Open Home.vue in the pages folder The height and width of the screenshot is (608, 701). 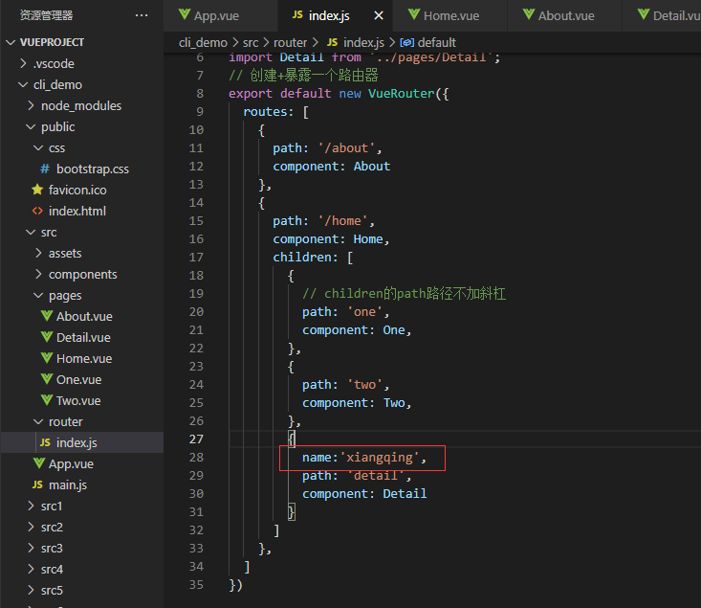pos(82,359)
